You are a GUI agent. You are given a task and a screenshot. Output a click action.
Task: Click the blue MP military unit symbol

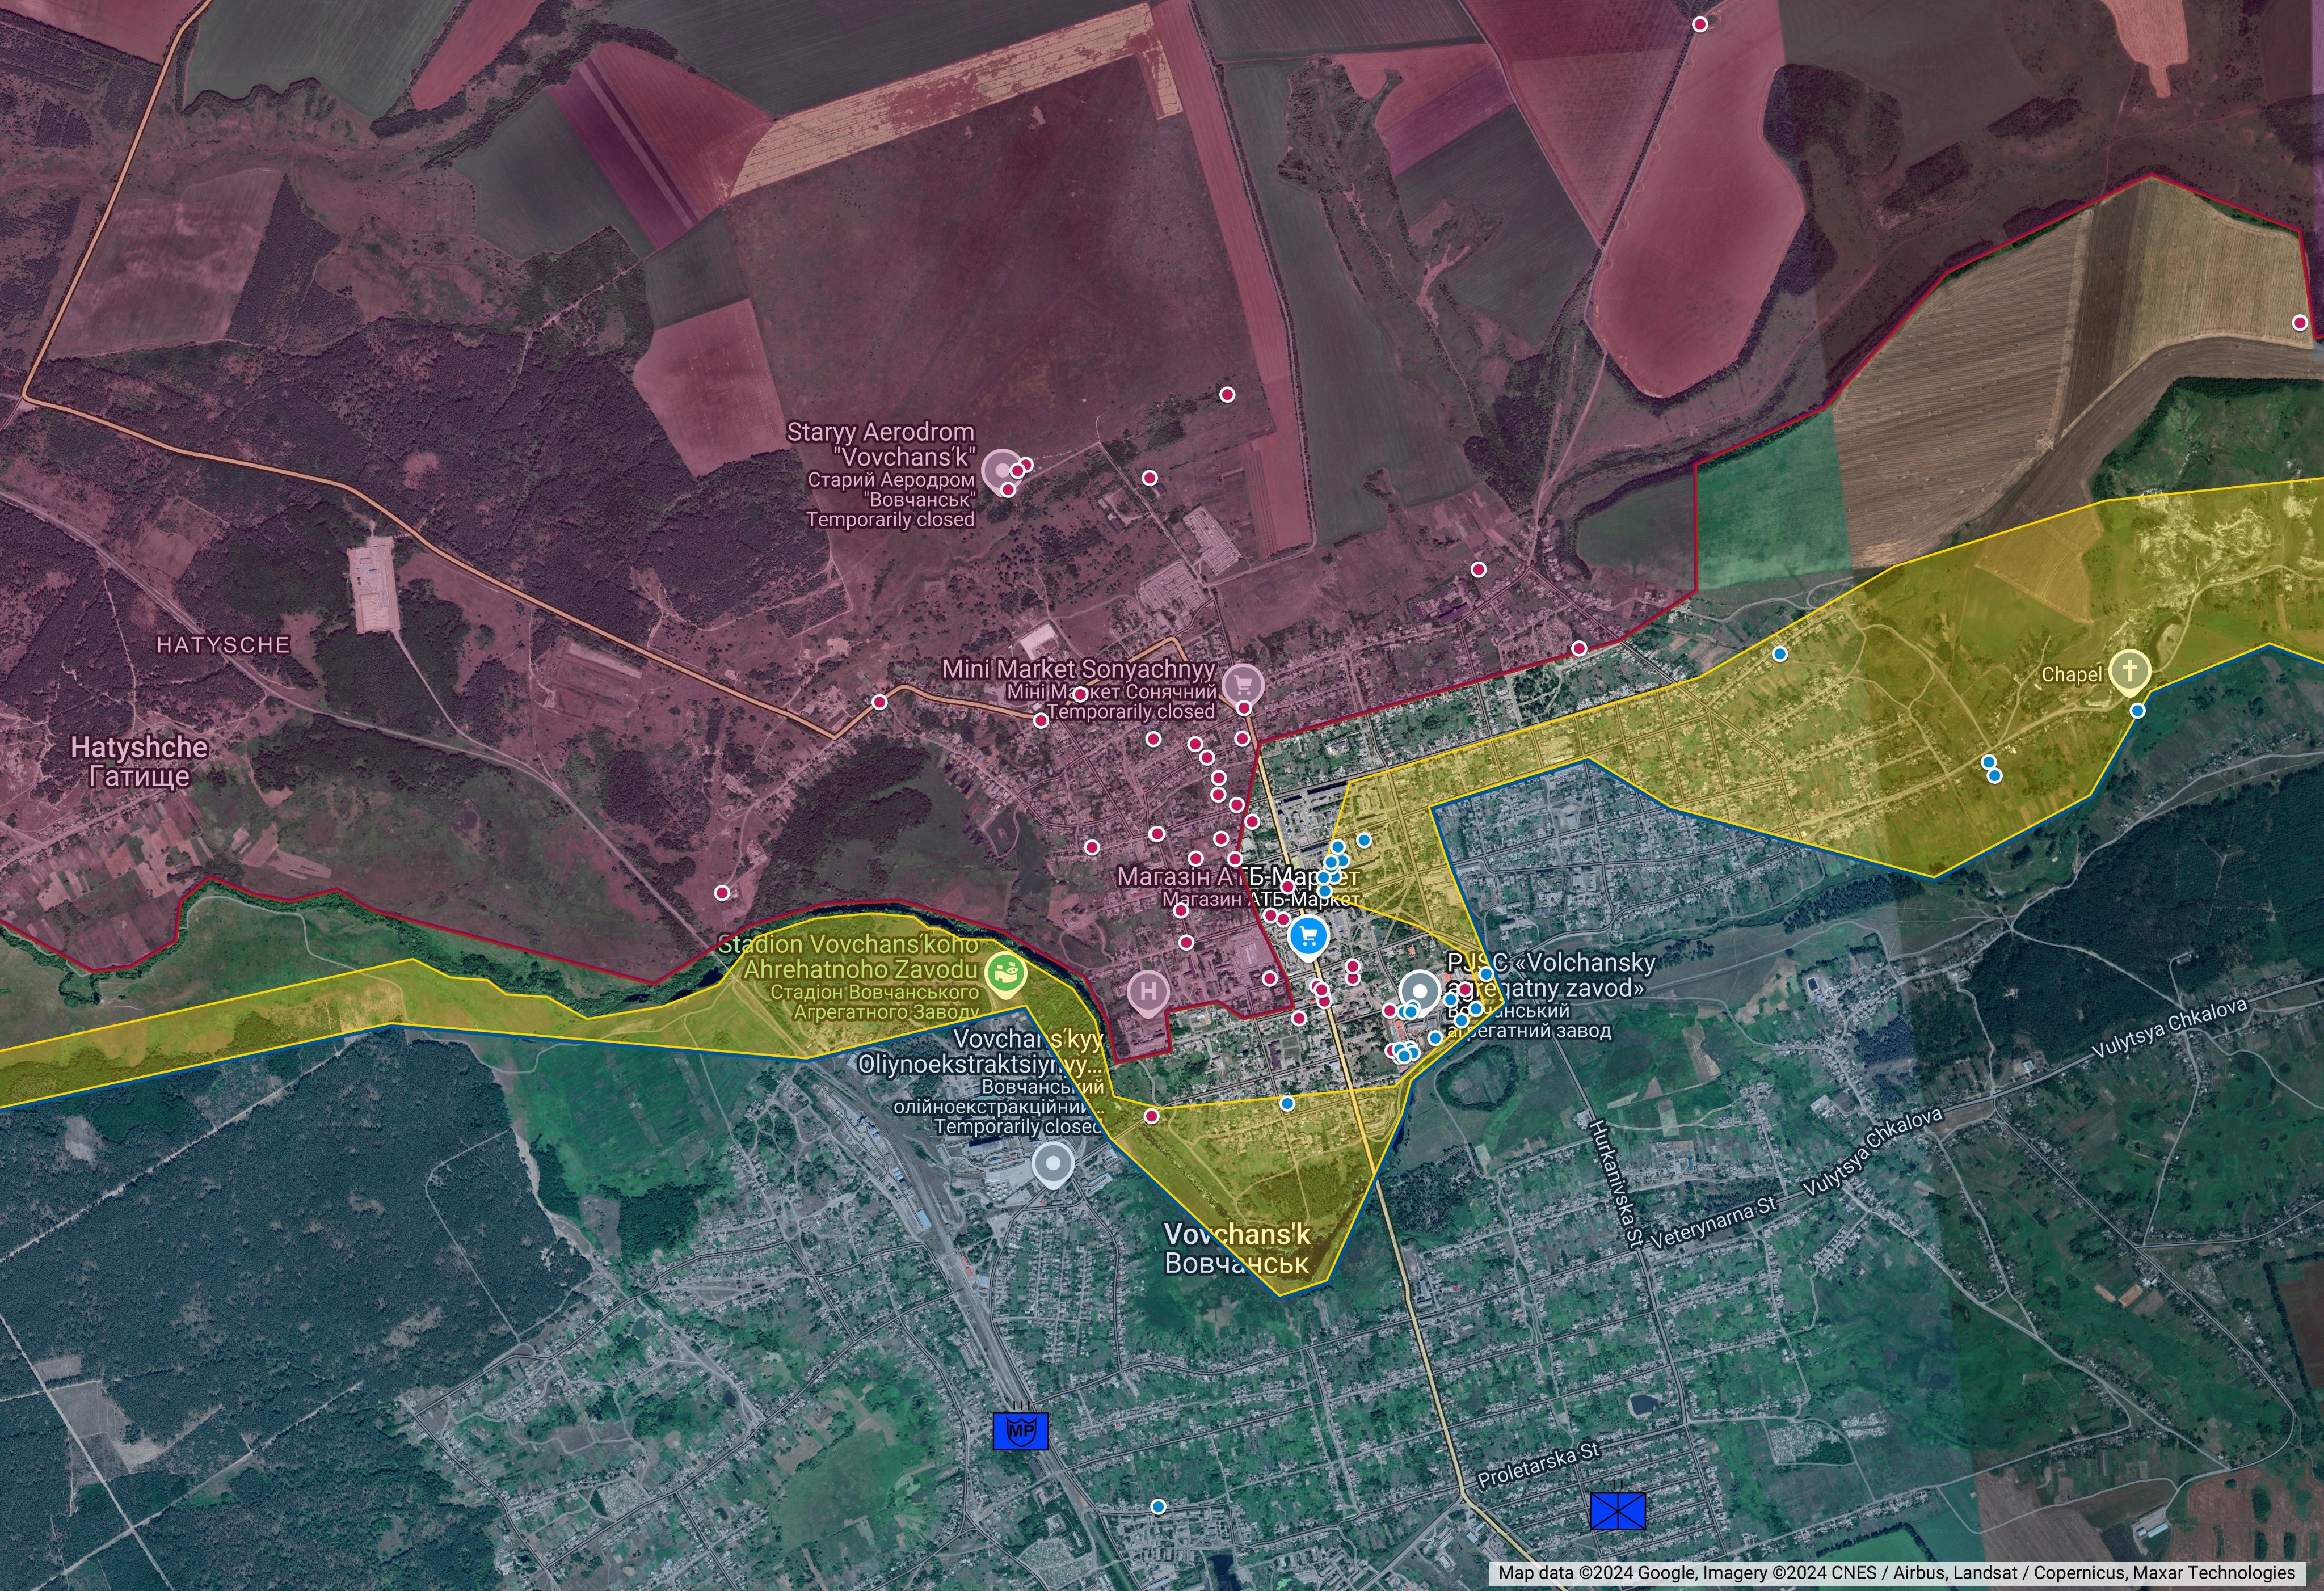1020,1431
